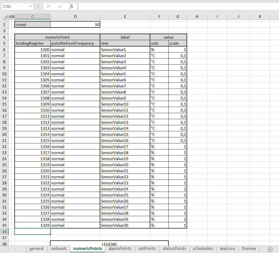Select the SensorValue17 label cell
279x253 pixels.
coord(125,147)
